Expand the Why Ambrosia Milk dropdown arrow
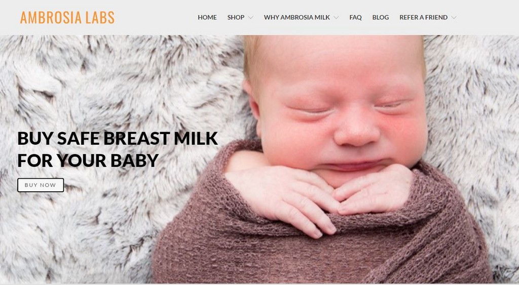 coord(337,18)
